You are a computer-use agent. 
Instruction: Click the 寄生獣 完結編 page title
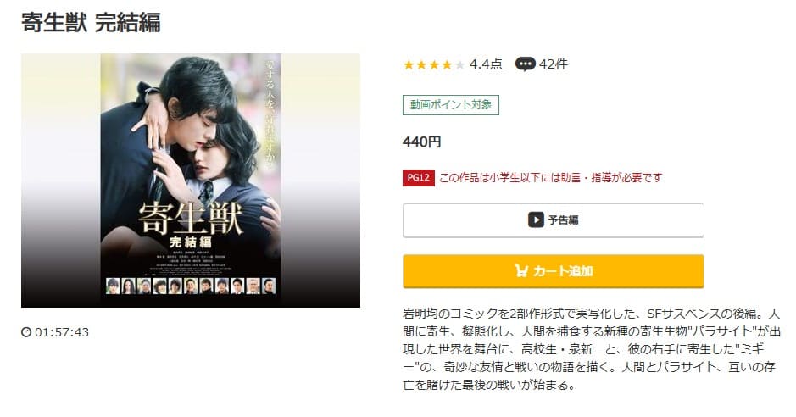pos(92,22)
